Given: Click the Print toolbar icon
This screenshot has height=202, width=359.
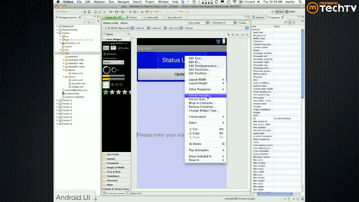Looking at the screenshot, I should coord(79,12).
